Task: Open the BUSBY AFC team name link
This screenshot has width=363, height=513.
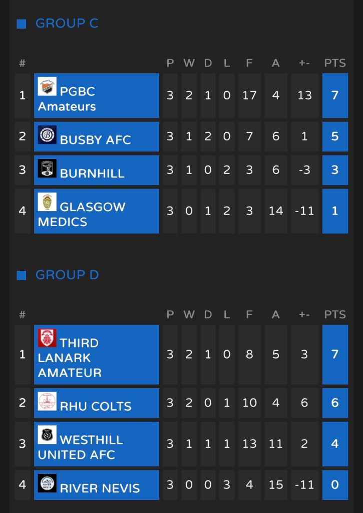Action: tap(95, 140)
